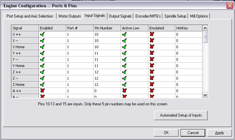Click Automated Setup of Inputs button

point(181,115)
